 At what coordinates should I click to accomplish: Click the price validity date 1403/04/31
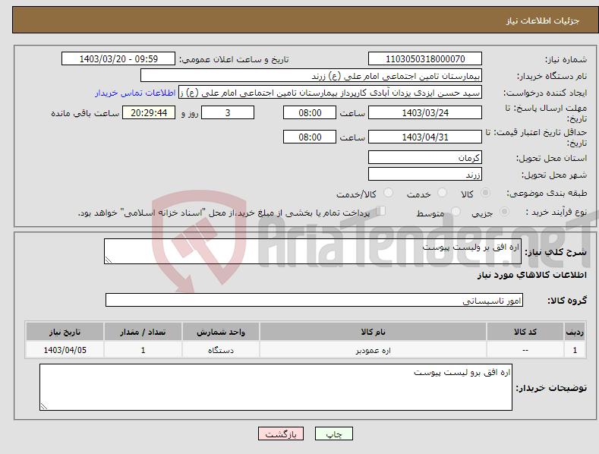click(425, 137)
